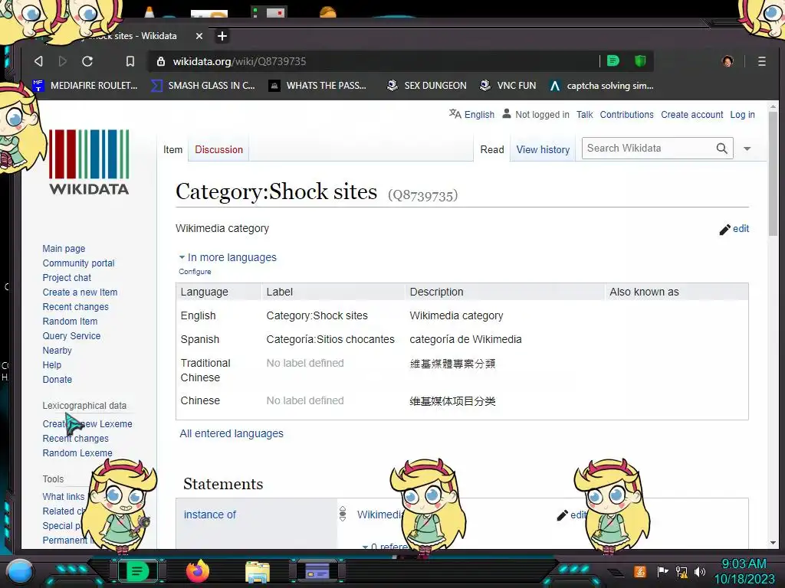Click the address bar URL
The width and height of the screenshot is (785, 588).
pyautogui.click(x=239, y=61)
